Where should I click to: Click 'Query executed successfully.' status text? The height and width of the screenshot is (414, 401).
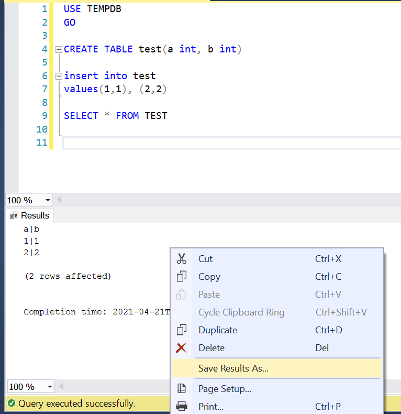click(77, 404)
